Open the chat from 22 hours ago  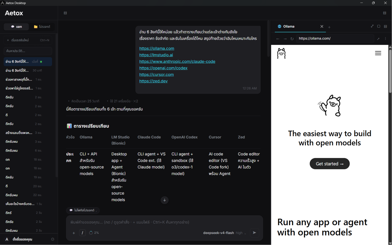[28, 195]
